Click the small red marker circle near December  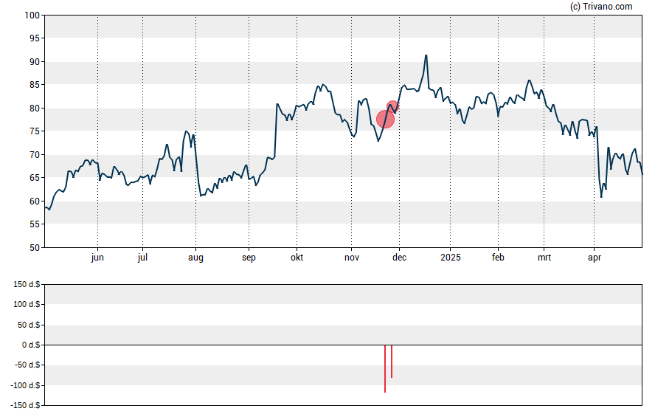392,106
